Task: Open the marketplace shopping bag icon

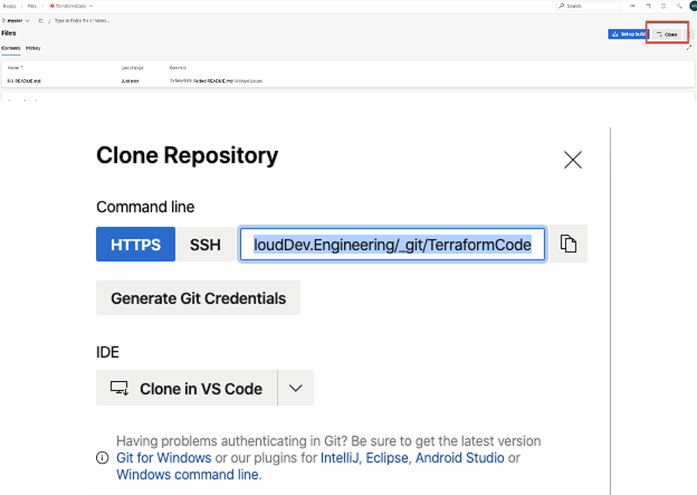Action: (648, 5)
